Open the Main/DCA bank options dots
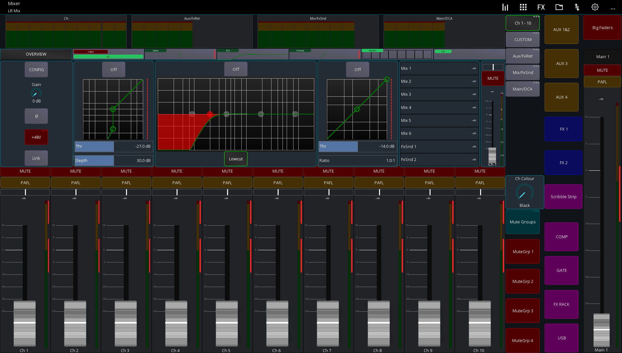The image size is (622, 353). click(x=536, y=83)
